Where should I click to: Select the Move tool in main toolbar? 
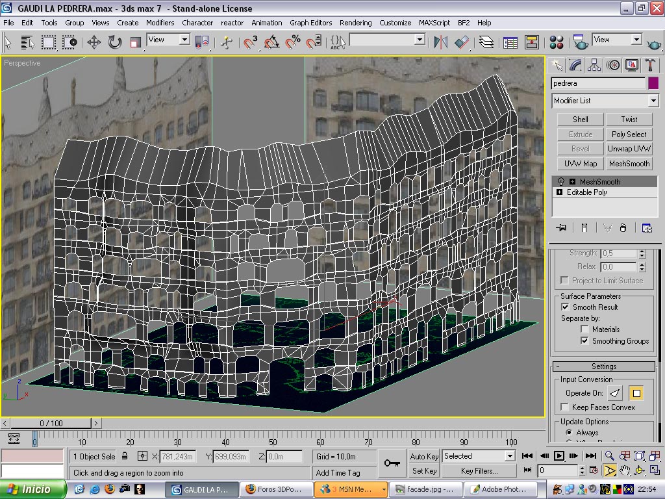[x=94, y=42]
